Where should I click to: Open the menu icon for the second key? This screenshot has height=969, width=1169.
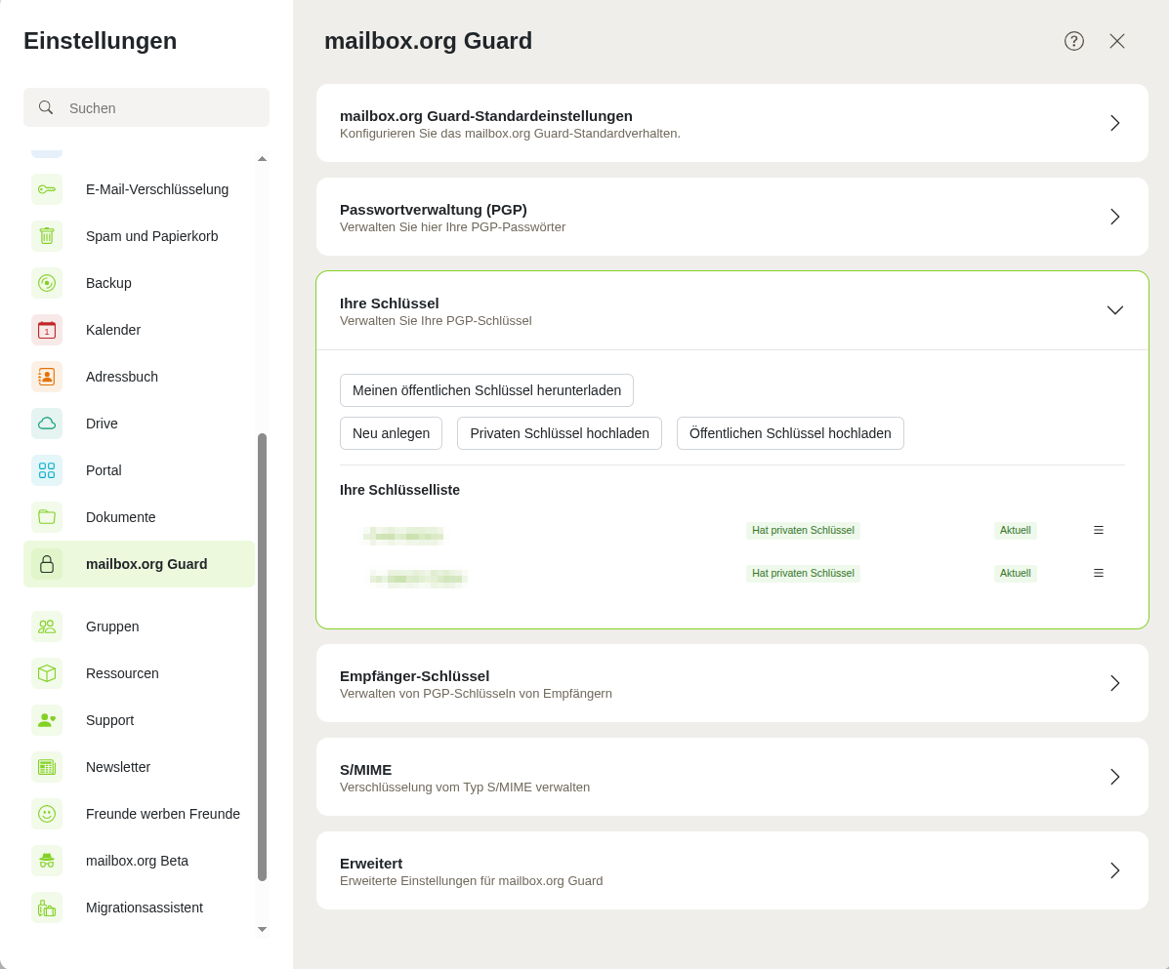click(x=1098, y=574)
